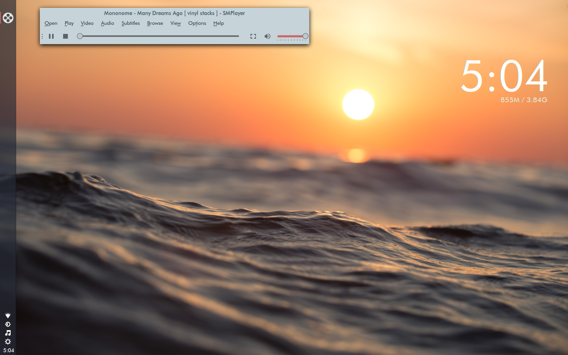The image size is (568, 355).
Task: Open the Open menu
Action: (x=51, y=23)
